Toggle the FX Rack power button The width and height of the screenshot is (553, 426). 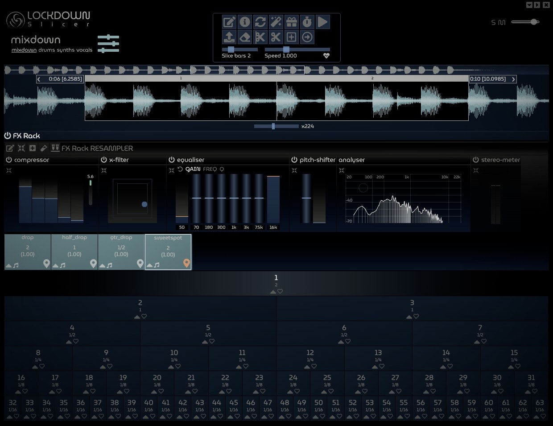pyautogui.click(x=8, y=136)
